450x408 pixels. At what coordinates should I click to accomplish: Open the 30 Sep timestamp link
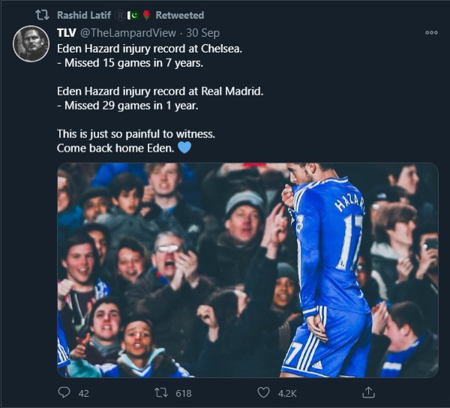click(x=203, y=33)
